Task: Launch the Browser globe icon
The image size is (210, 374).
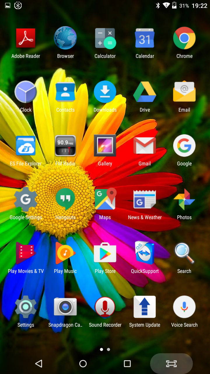Action: point(65,38)
